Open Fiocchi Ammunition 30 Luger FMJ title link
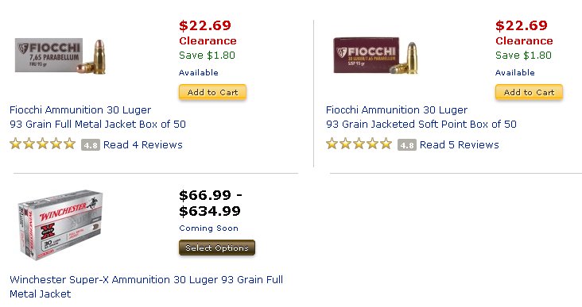582x307 pixels. 98,117
